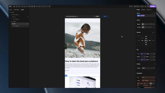Open the app logo menu
Viewport: 165px width, 93px height.
click(11, 6)
